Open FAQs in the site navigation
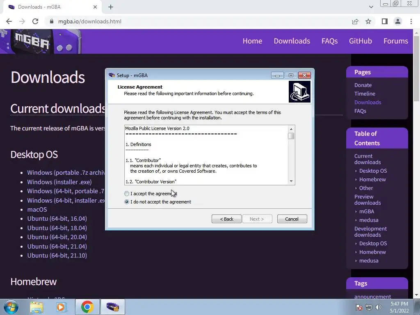Image resolution: width=420 pixels, height=315 pixels. point(329,41)
